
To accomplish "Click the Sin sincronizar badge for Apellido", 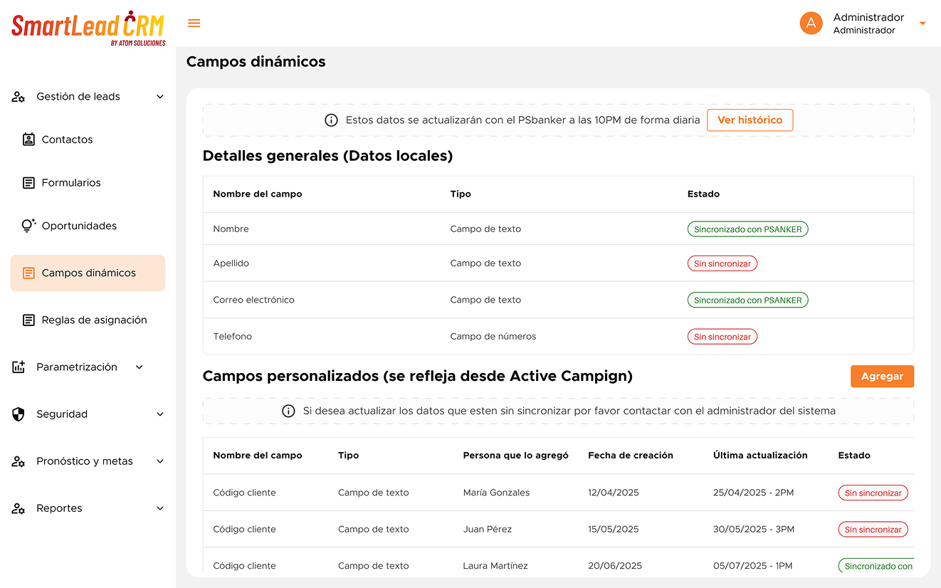I will tap(722, 263).
